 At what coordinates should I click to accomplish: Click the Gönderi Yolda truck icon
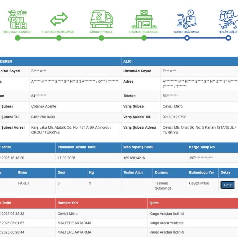pyautogui.click(x=101, y=19)
